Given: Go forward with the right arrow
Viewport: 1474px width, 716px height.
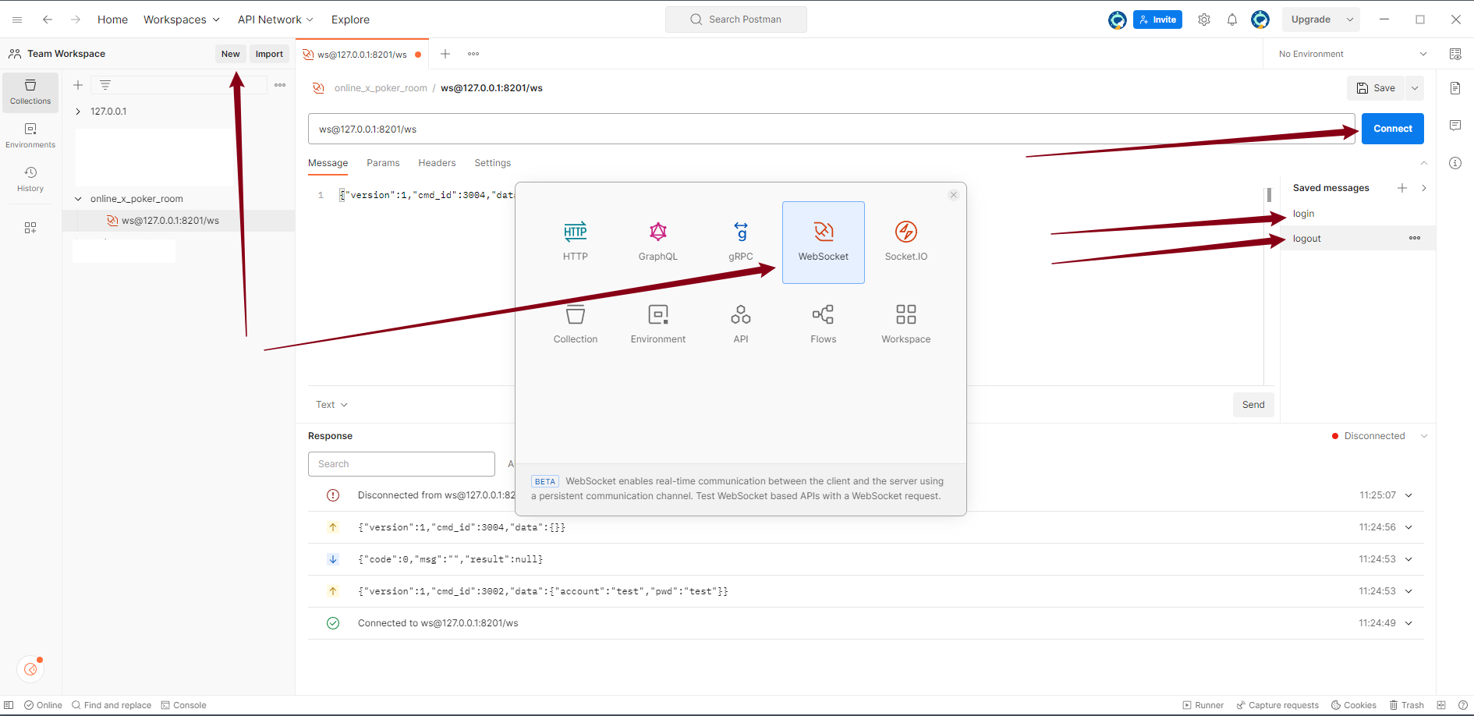Looking at the screenshot, I should tap(76, 19).
